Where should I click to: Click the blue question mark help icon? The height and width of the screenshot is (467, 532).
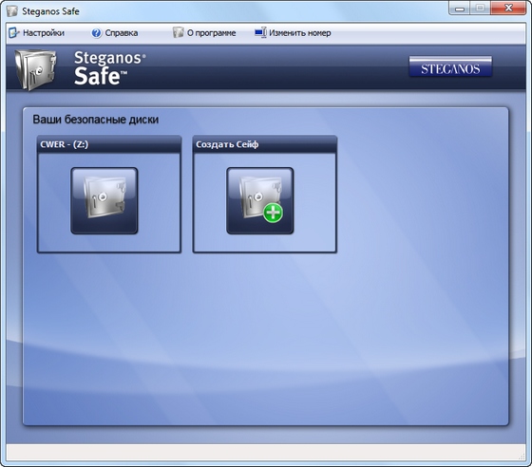click(96, 33)
